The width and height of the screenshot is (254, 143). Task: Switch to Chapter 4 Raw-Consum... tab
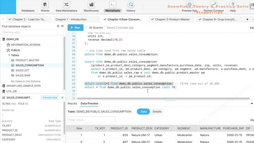point(125,19)
